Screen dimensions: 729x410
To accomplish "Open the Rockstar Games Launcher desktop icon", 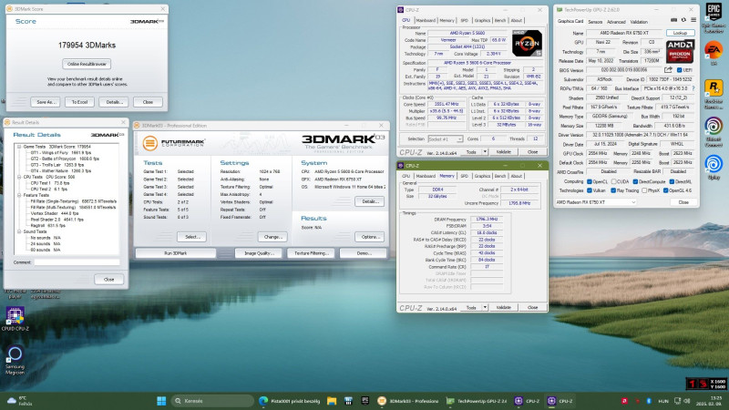I will point(714,93).
